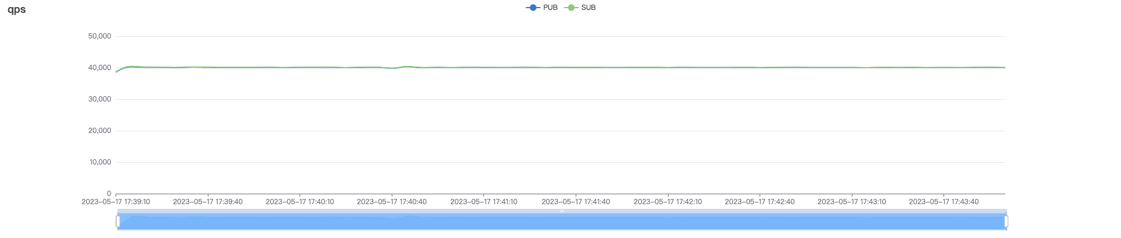Click the 17:41:40 x-axis time label

click(576, 202)
